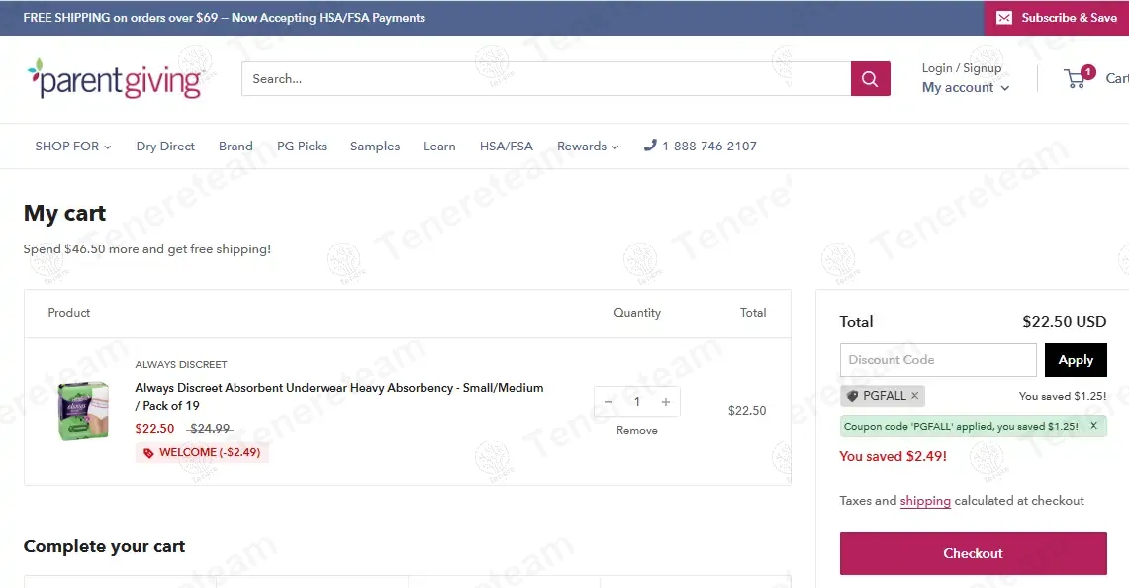This screenshot has height=588, width=1129.
Task: Click Apply for discount code
Action: (1075, 360)
